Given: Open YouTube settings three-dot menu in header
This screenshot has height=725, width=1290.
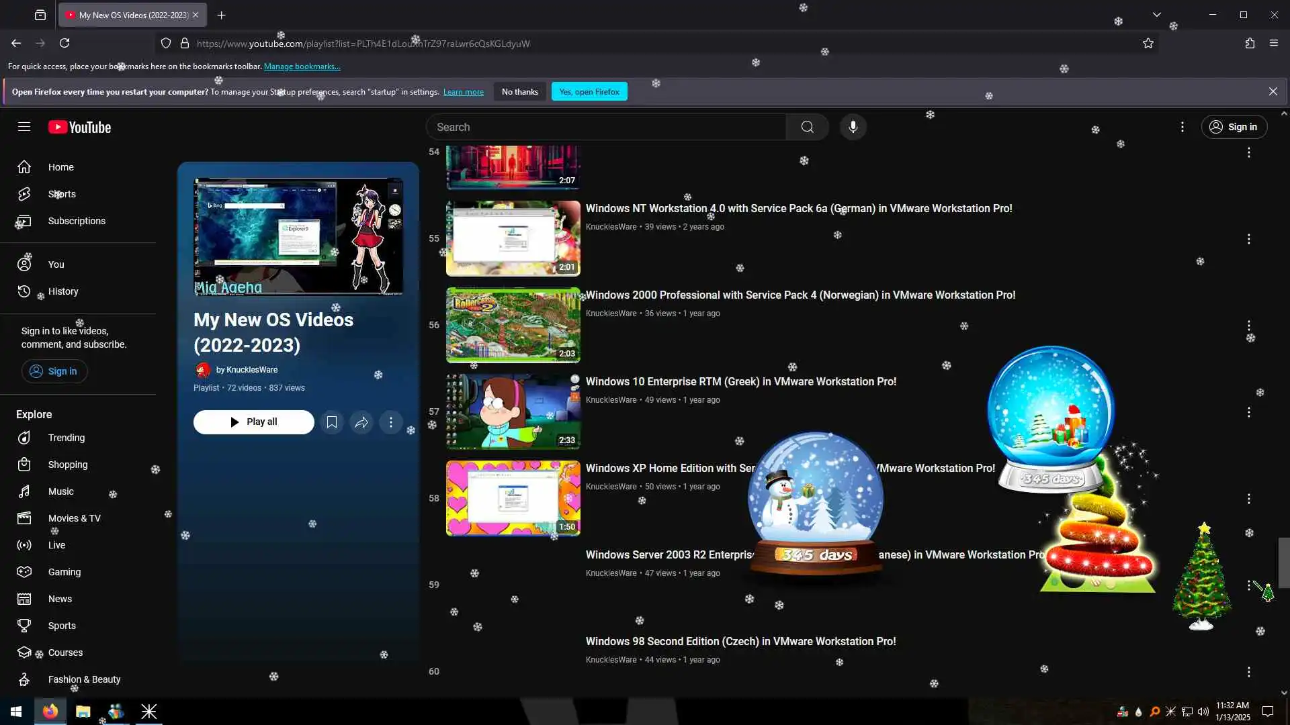Looking at the screenshot, I should pos(1182,127).
